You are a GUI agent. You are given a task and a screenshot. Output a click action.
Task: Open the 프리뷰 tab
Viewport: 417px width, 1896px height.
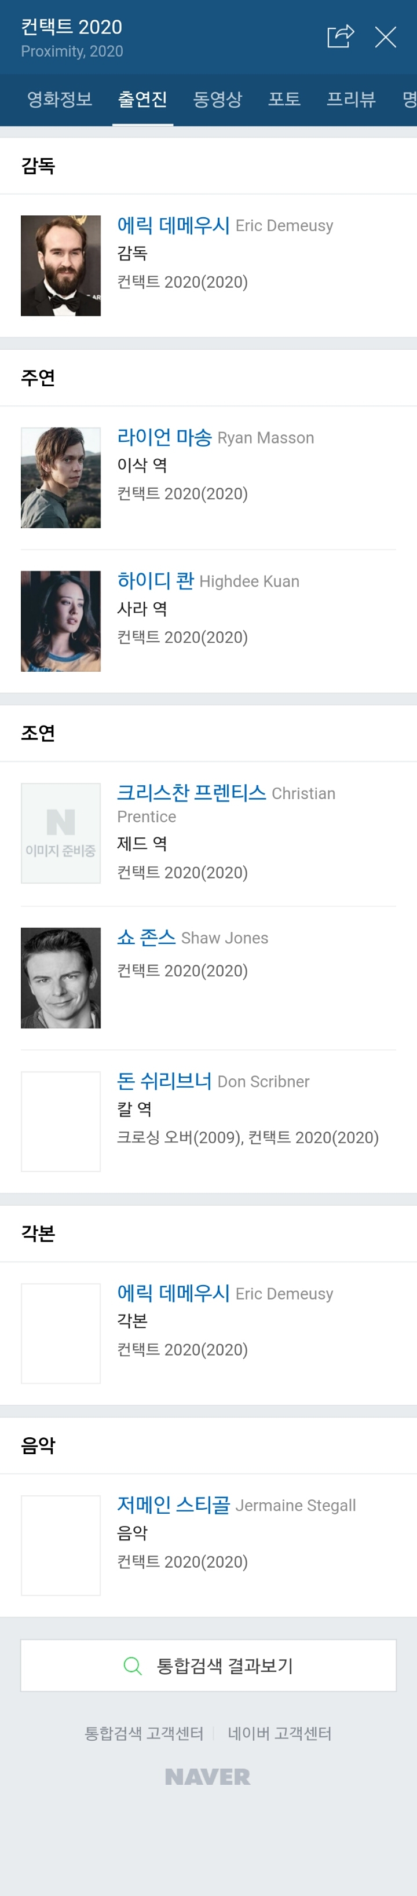coord(351,100)
